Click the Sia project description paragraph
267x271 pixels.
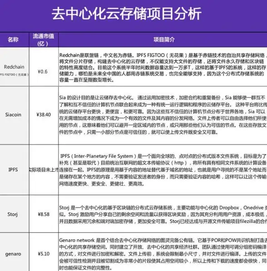(163, 115)
